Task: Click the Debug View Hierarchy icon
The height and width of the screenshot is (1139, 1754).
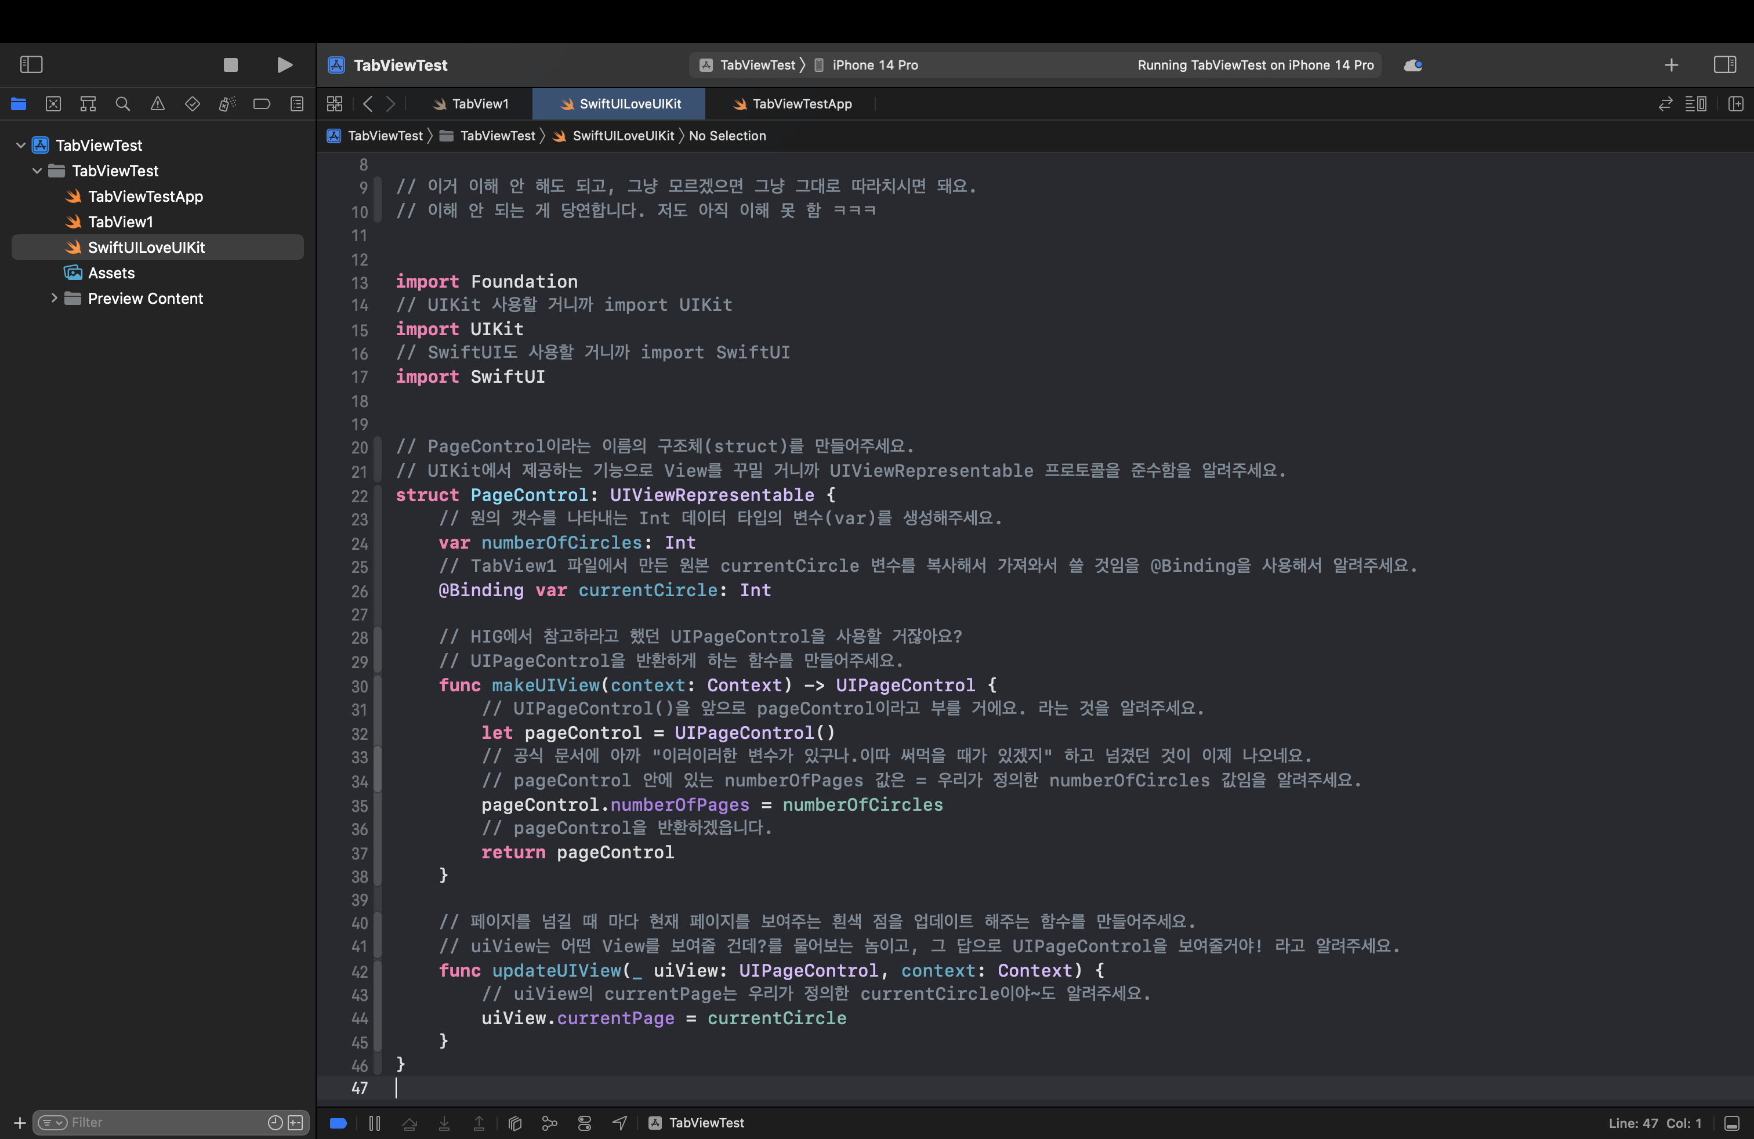Action: (515, 1123)
